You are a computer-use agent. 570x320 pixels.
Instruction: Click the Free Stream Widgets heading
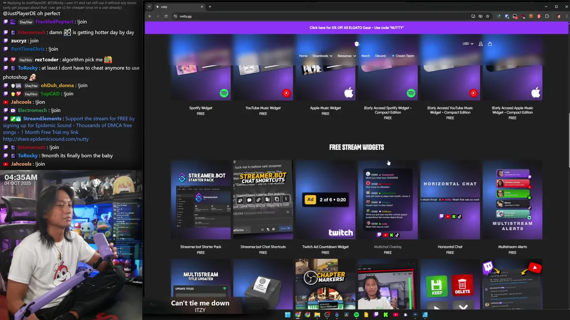pos(356,147)
